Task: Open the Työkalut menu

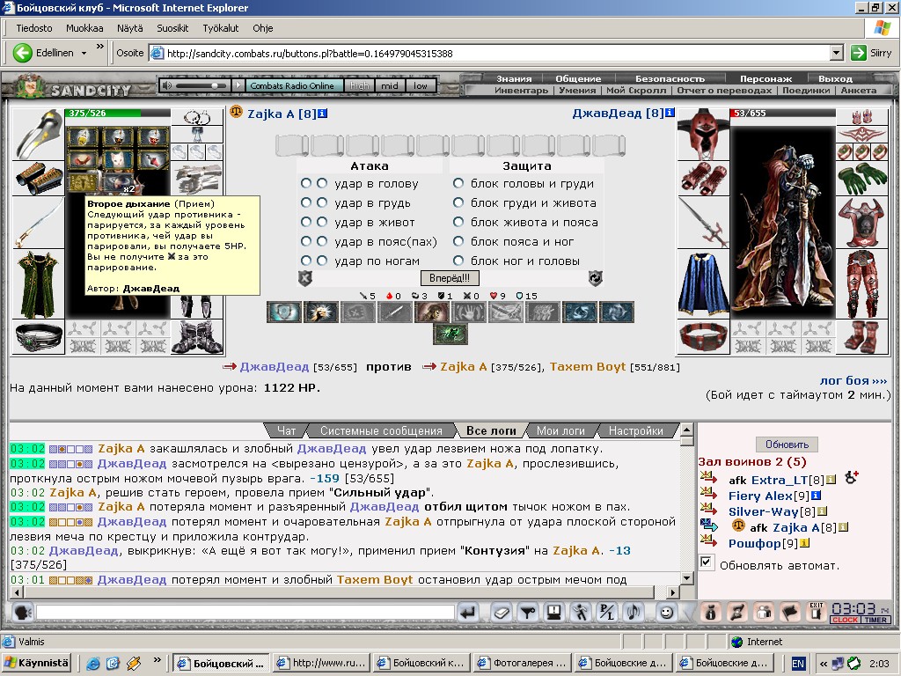Action: point(221,28)
